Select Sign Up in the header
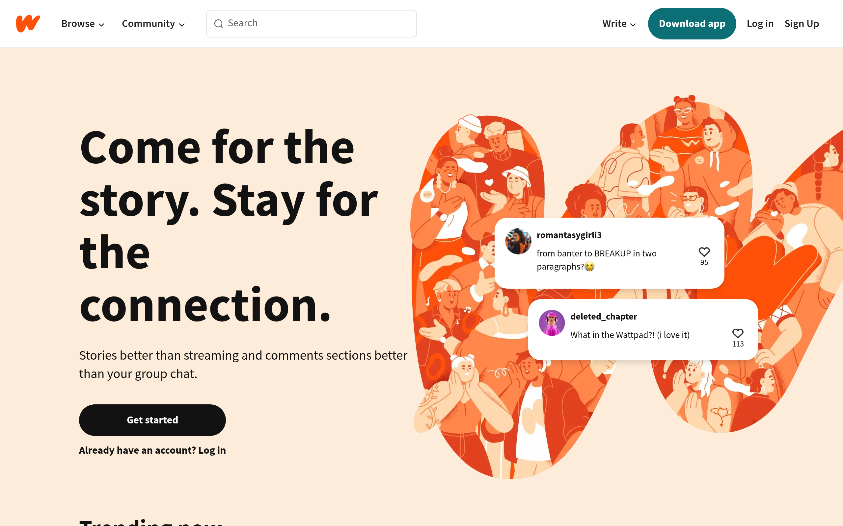Image resolution: width=843 pixels, height=526 pixels. (x=801, y=24)
